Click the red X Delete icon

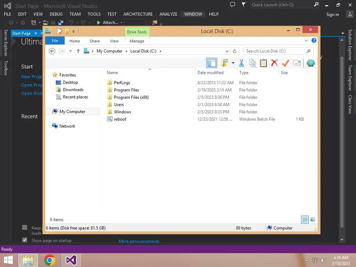click(x=274, y=63)
